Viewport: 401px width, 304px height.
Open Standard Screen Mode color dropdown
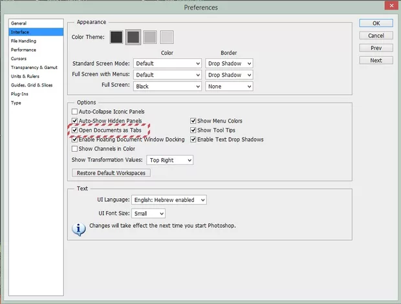click(168, 63)
